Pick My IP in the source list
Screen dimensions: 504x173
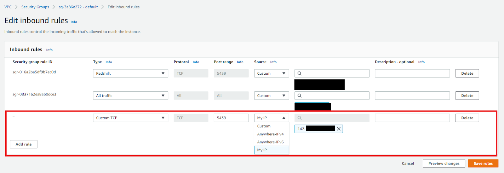tap(262, 150)
